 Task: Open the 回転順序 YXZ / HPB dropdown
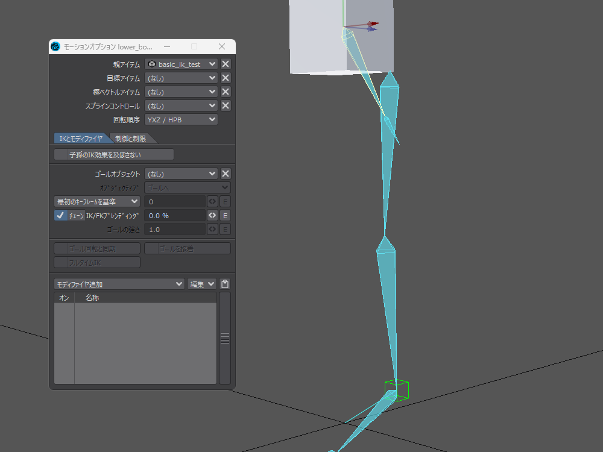(x=181, y=119)
